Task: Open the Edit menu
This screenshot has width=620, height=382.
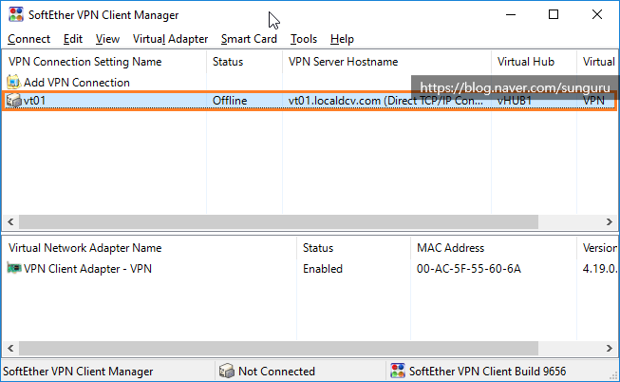Action: (x=73, y=39)
